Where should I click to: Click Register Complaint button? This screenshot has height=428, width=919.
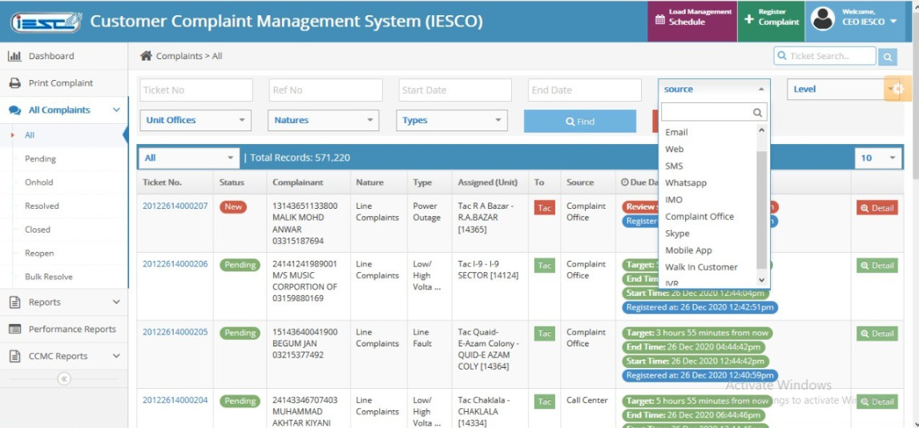771,21
